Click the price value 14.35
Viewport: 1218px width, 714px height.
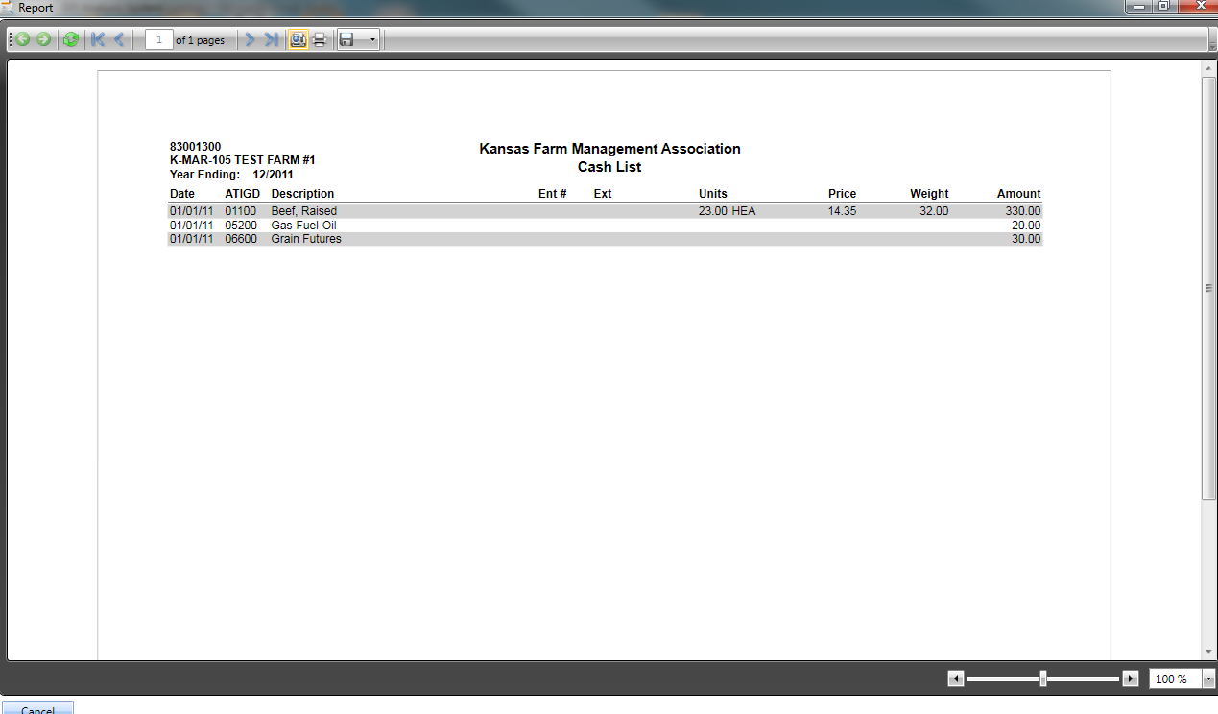(843, 211)
